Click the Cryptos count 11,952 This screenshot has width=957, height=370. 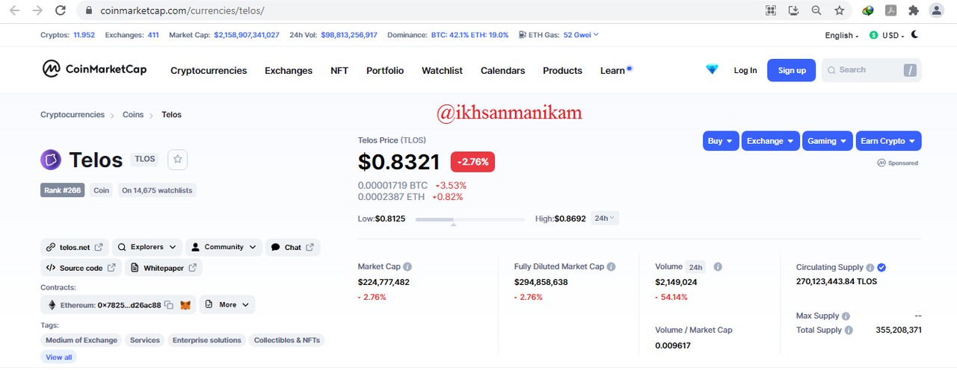[x=84, y=35]
